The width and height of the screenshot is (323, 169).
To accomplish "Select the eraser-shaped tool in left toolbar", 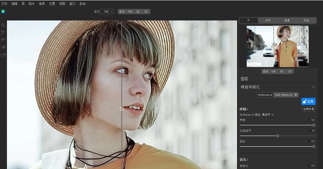I will pos(3,47).
